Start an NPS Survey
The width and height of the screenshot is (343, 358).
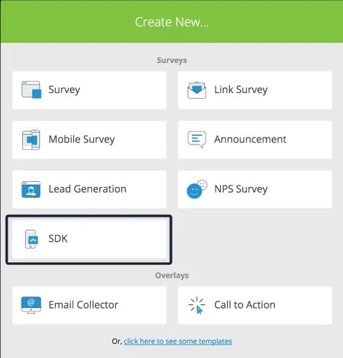coord(255,189)
